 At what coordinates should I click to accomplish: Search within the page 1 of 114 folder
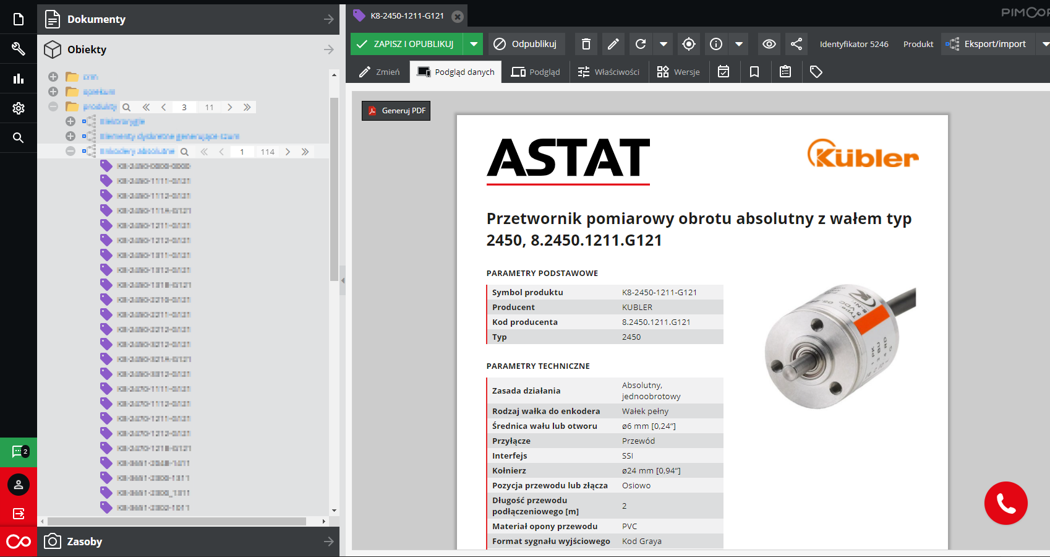tap(184, 152)
